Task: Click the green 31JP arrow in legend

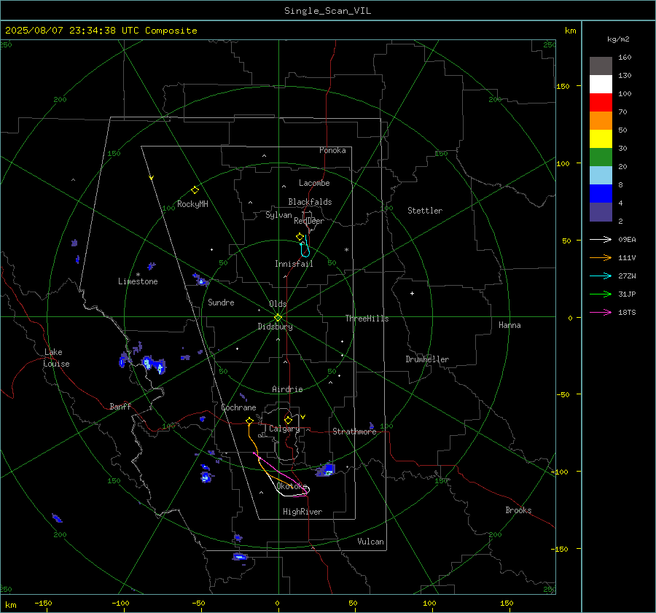Action: tap(601, 294)
